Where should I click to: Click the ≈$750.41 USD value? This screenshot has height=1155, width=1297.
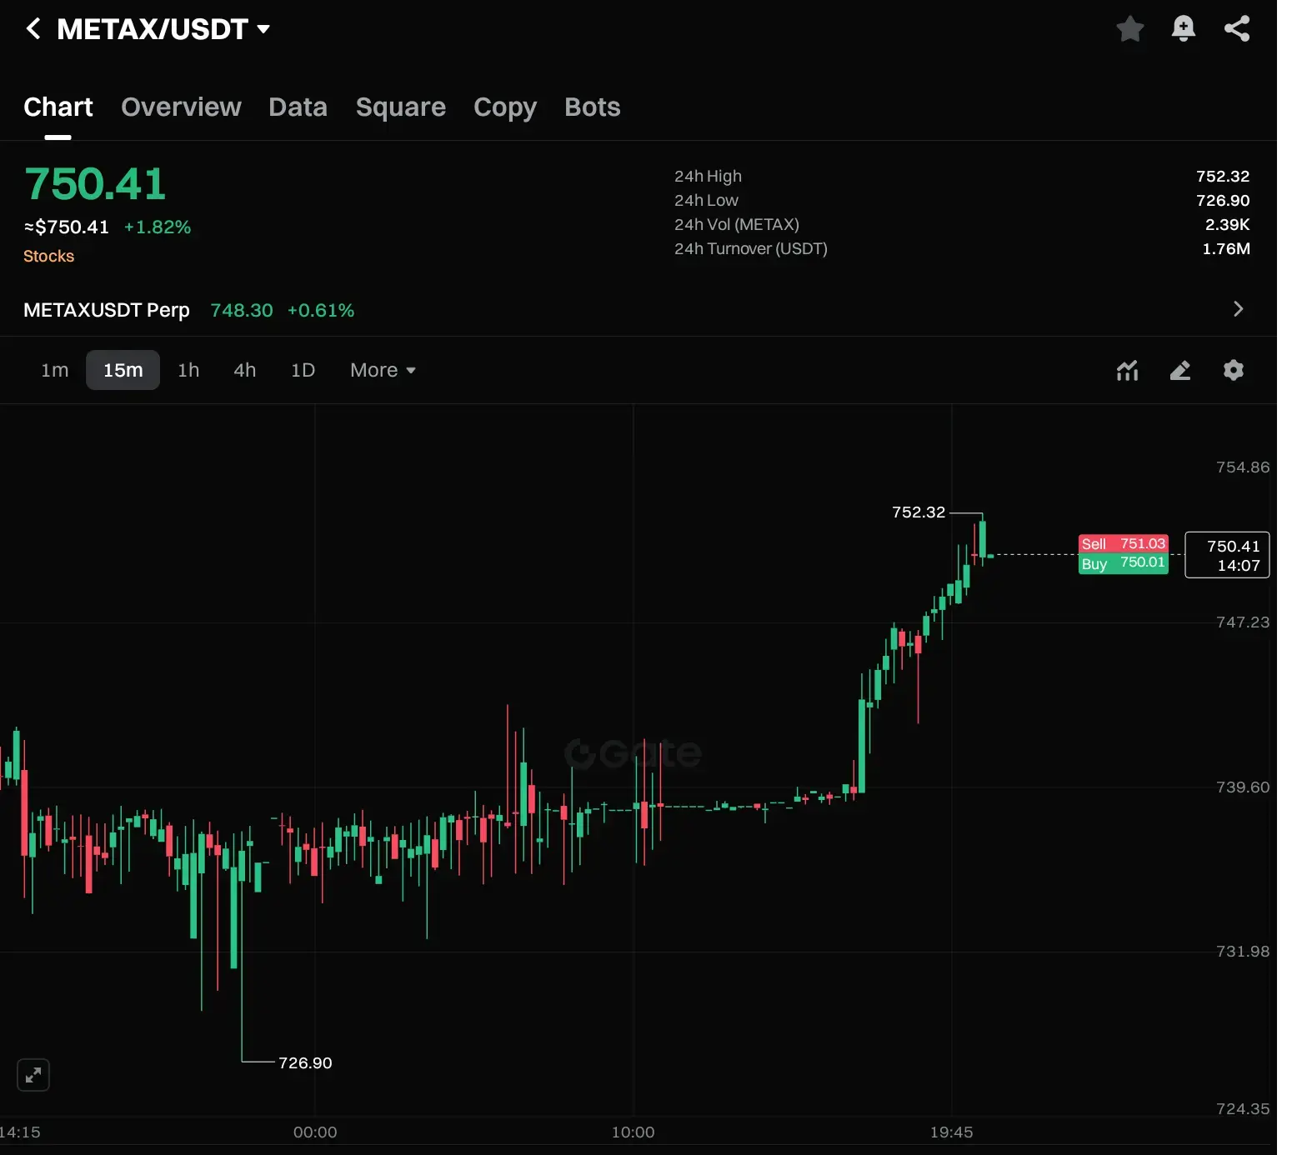tap(67, 227)
